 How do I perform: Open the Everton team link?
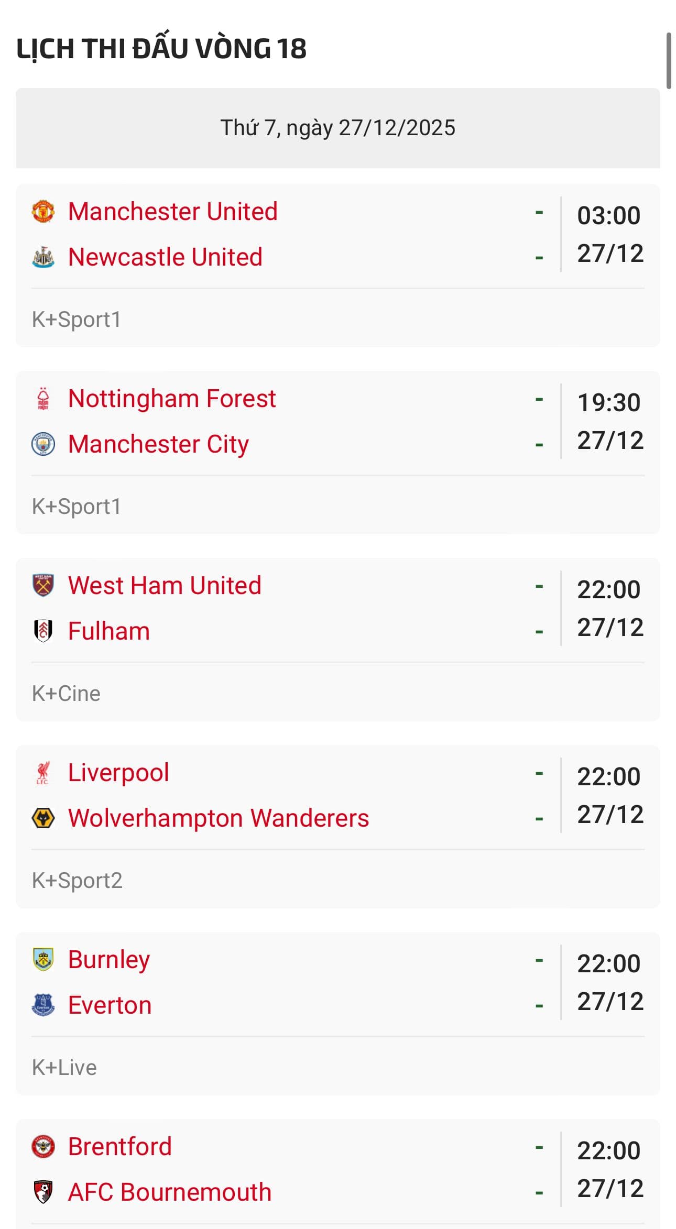(x=110, y=1005)
